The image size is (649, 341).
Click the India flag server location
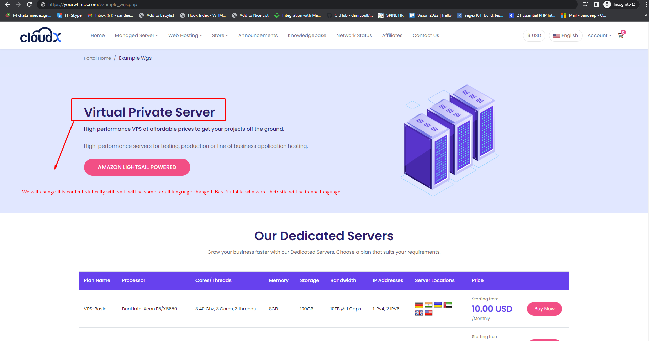coord(428,305)
